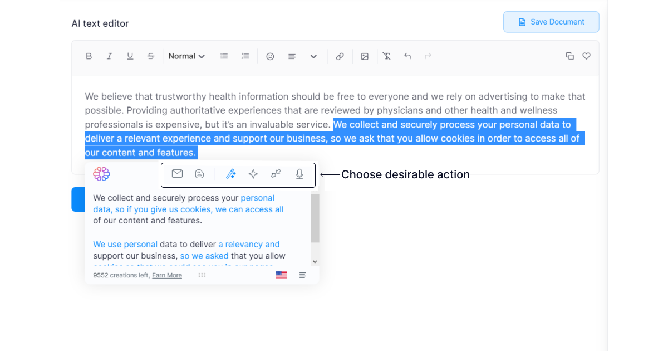Toggle underline formatting
The width and height of the screenshot is (668, 351).
point(130,56)
